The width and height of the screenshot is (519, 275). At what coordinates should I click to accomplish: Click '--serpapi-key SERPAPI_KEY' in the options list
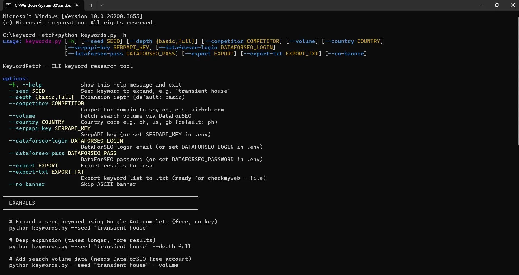click(x=50, y=128)
